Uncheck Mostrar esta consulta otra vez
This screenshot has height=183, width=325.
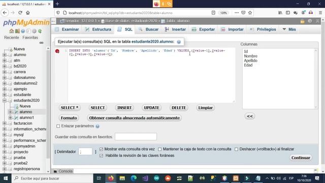tap(101, 149)
